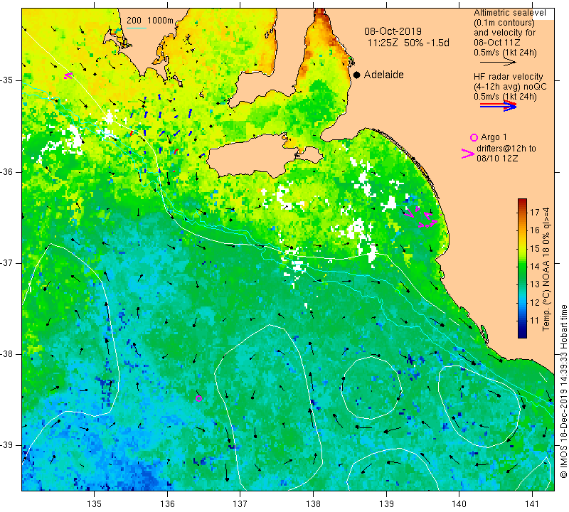569x512 pixels.
Task: Click latitude label -38
Action: 7,354
